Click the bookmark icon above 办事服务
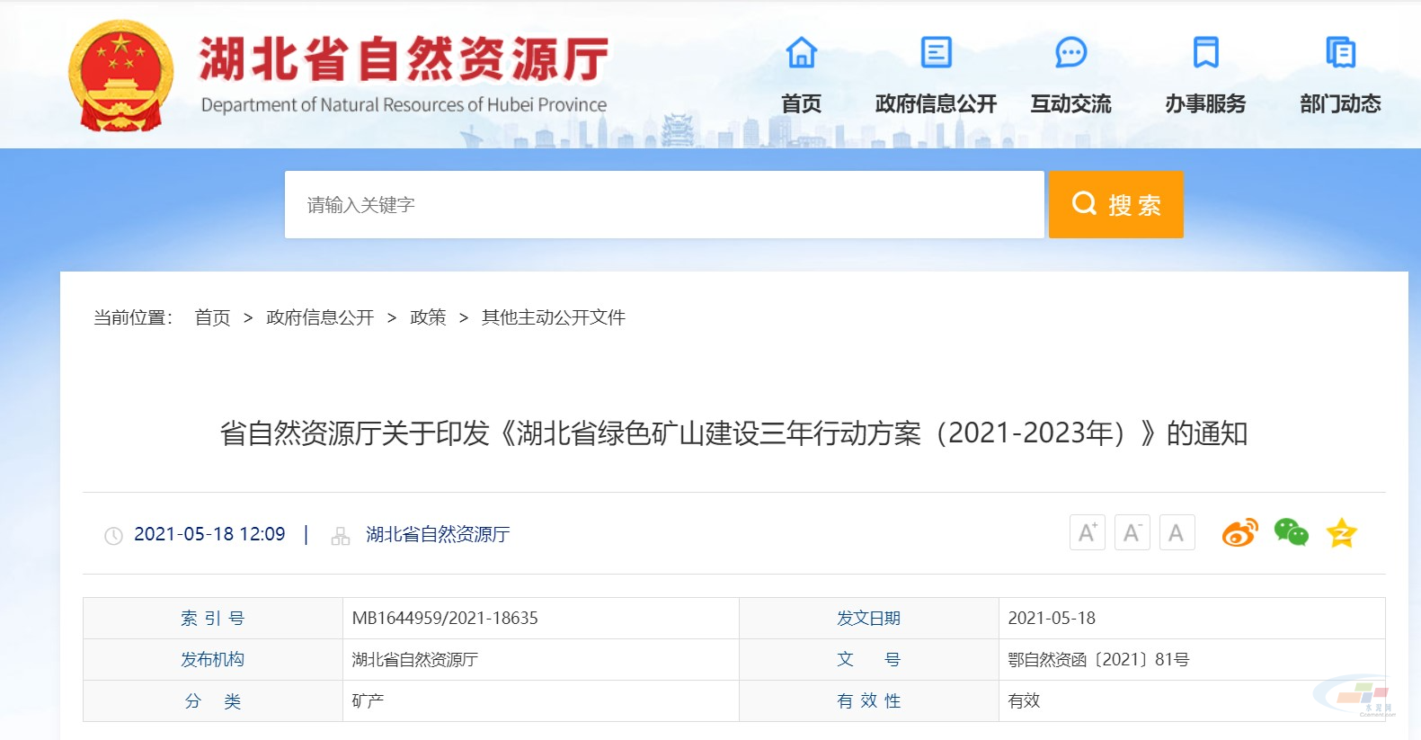The width and height of the screenshot is (1421, 740). 1205,53
